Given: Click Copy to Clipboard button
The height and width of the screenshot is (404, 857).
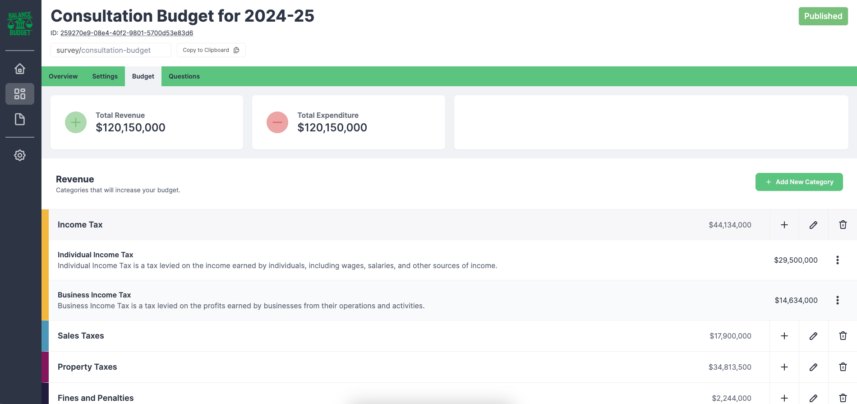Looking at the screenshot, I should coord(211,50).
